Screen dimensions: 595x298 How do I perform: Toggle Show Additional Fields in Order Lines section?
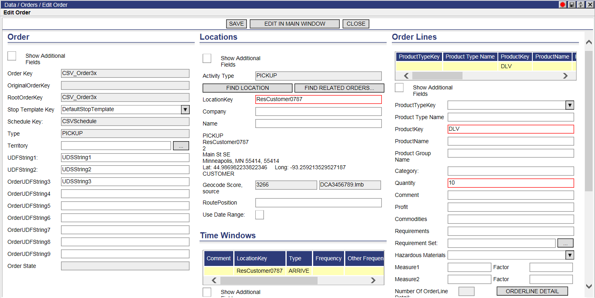pyautogui.click(x=399, y=87)
